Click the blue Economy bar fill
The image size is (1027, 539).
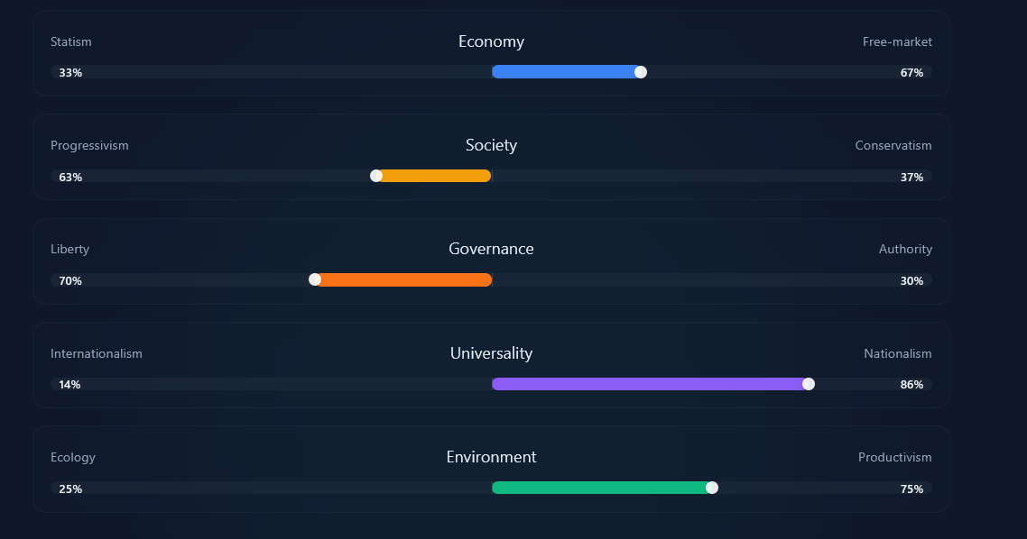tap(564, 72)
